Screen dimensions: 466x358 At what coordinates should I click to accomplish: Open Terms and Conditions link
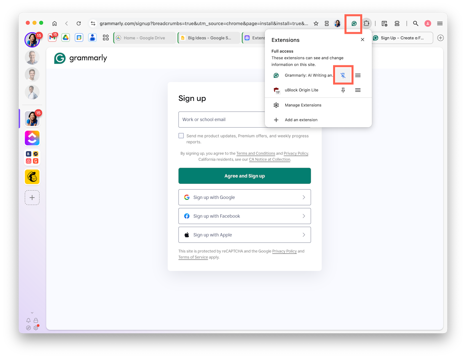click(256, 153)
